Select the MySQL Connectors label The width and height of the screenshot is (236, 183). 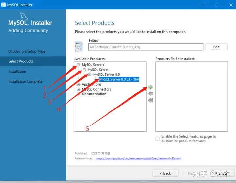[x=96, y=89]
